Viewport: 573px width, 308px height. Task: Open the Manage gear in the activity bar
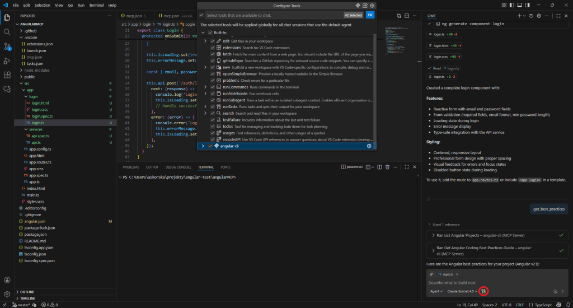[7, 294]
